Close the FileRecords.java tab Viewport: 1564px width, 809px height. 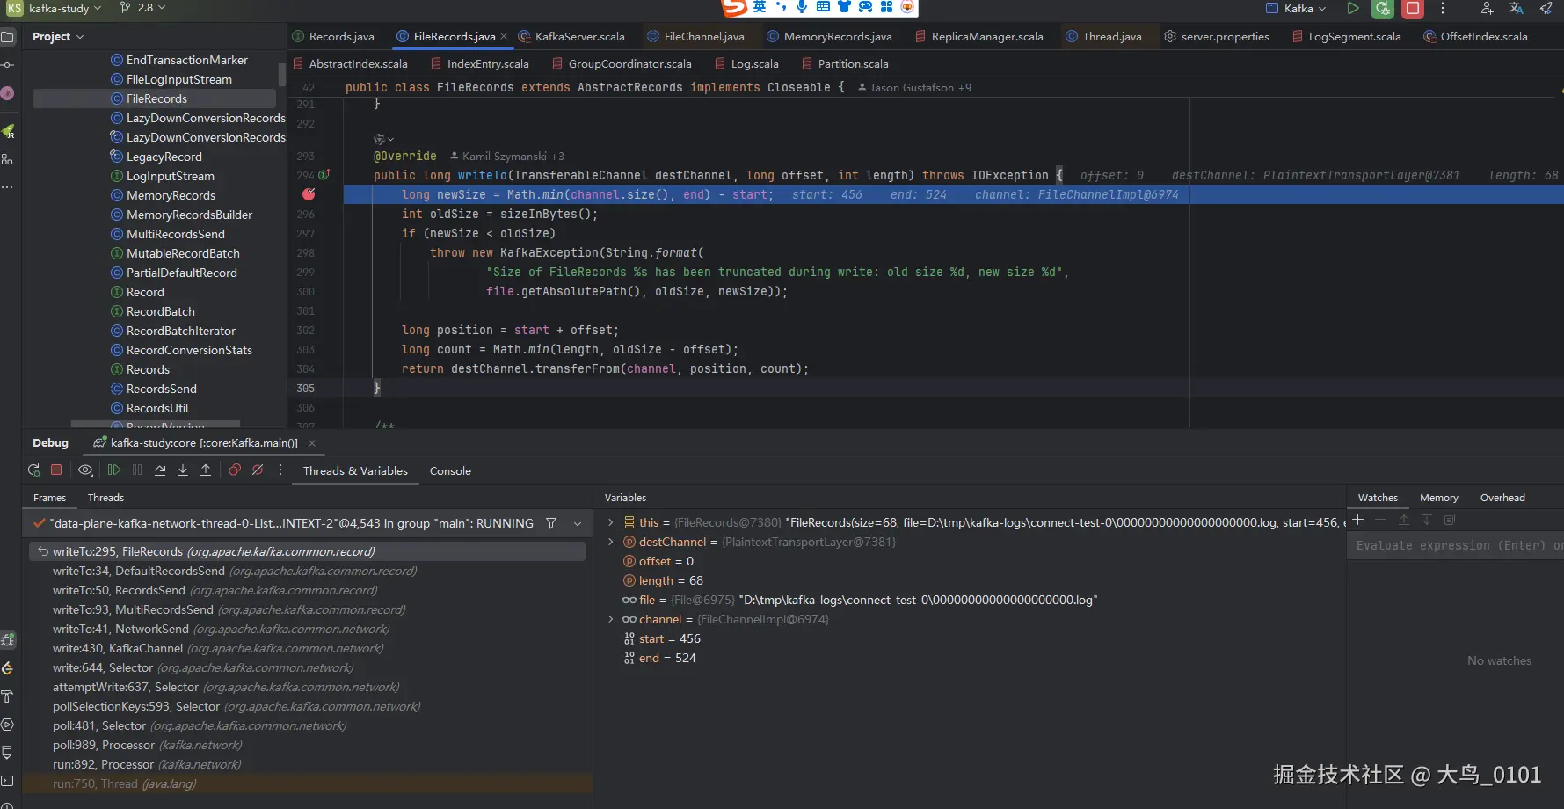pyautogui.click(x=504, y=37)
